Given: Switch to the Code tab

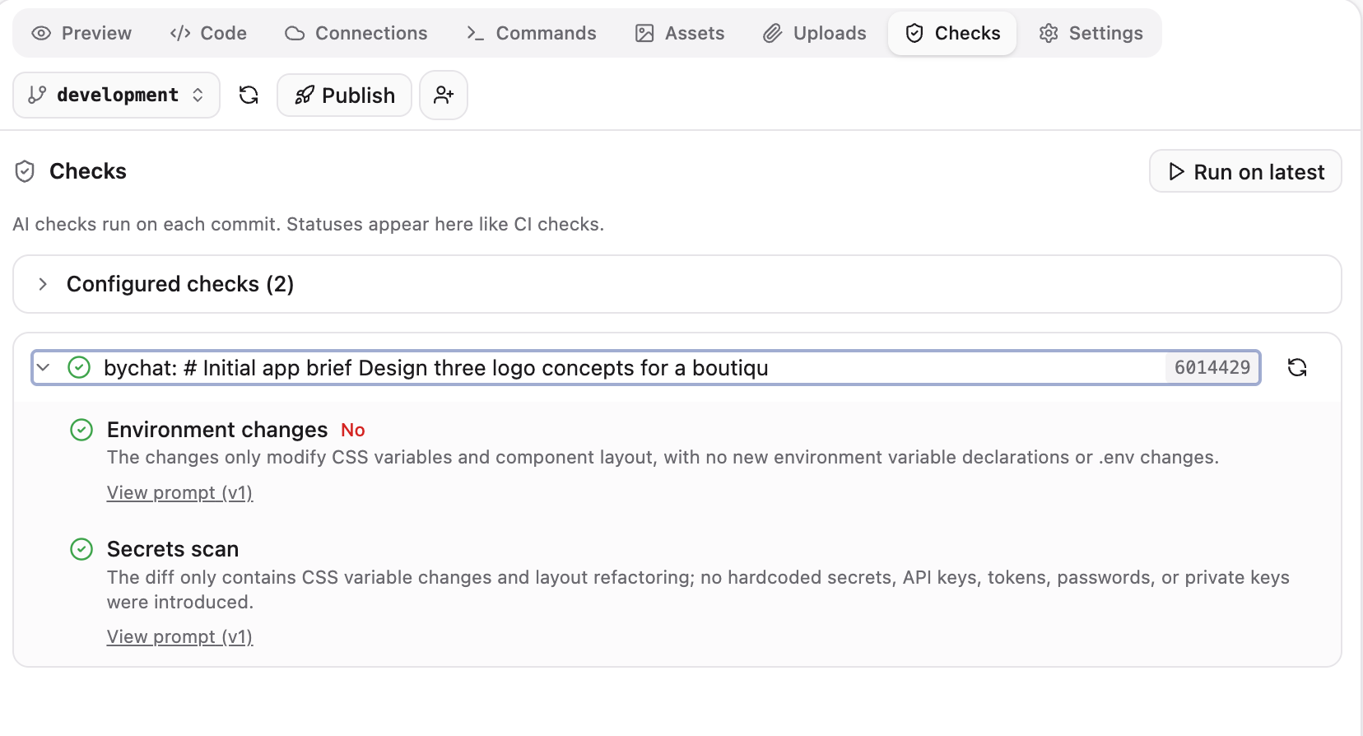Looking at the screenshot, I should point(208,33).
